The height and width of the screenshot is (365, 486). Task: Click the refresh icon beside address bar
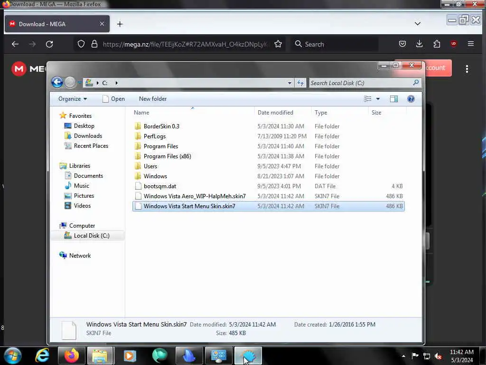(300, 83)
